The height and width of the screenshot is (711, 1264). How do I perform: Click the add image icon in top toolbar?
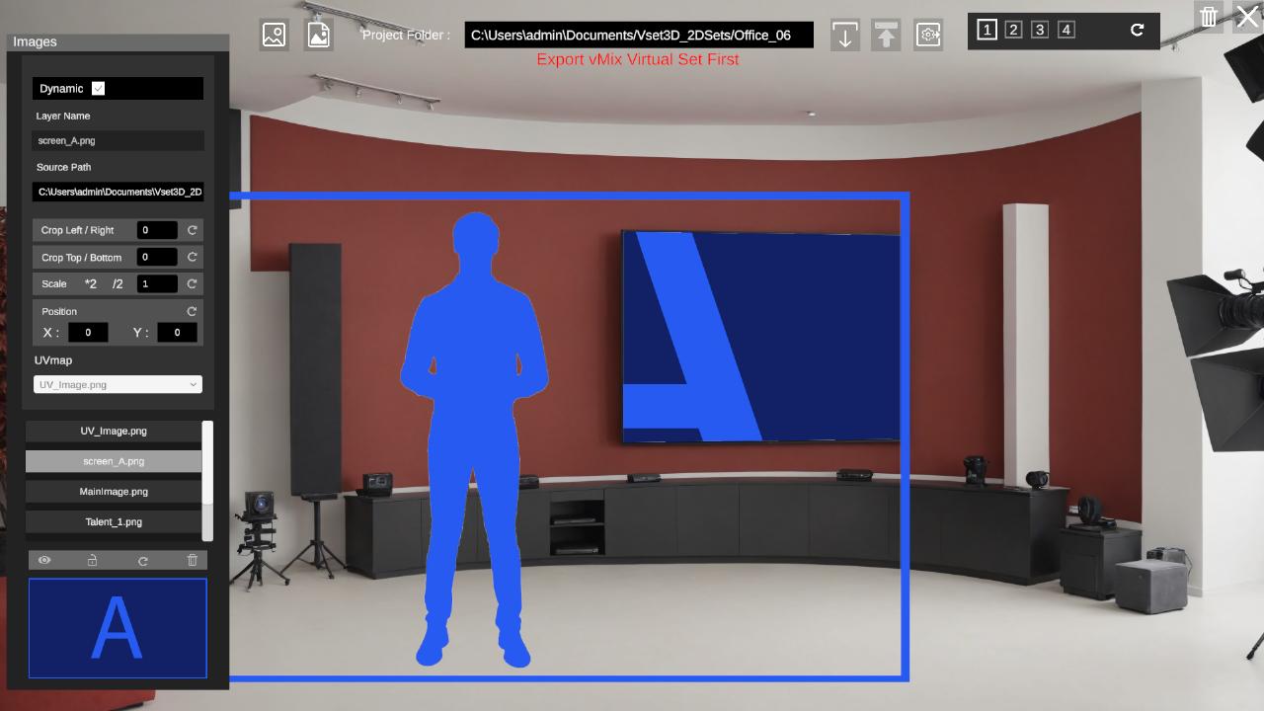pyautogui.click(x=275, y=35)
